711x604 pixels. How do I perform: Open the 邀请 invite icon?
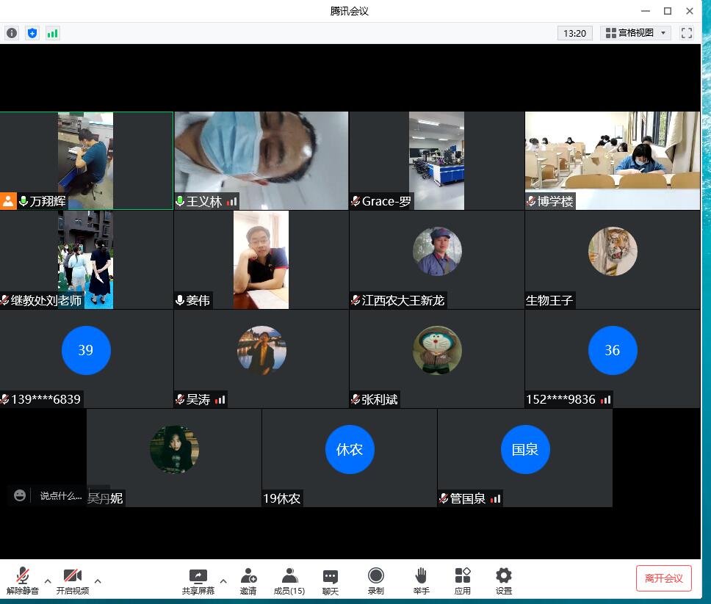(248, 581)
